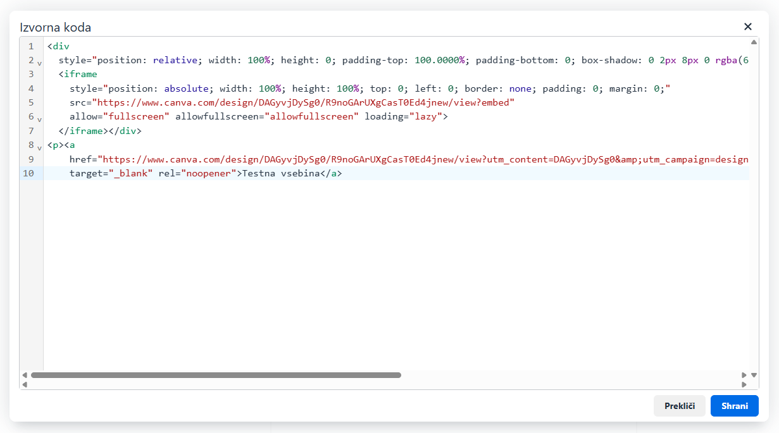The width and height of the screenshot is (779, 433).
Task: Click empty horizontal scrollbar track right of thumb
Action: coord(570,375)
